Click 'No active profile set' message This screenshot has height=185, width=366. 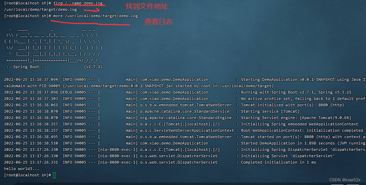266,99
